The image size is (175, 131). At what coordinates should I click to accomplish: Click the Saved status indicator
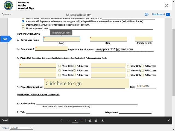[5, 120]
